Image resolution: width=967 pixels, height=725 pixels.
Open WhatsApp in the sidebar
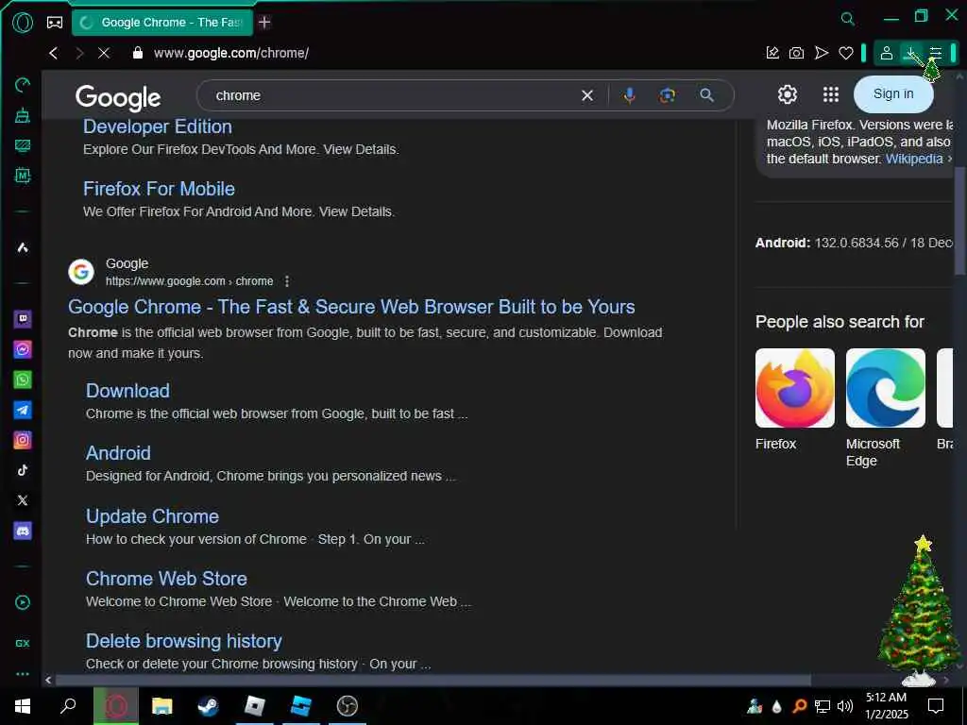pos(23,379)
